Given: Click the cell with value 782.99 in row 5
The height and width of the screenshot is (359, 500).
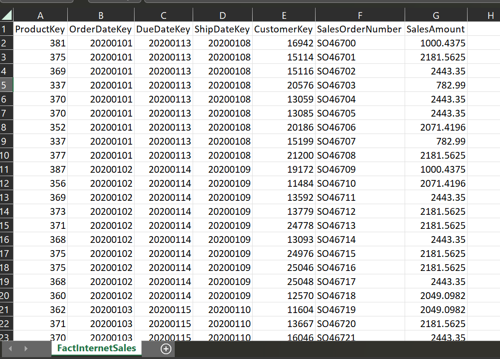Looking at the screenshot, I should point(435,85).
